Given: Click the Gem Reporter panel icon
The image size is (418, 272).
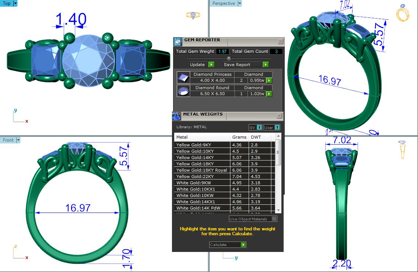Looking at the screenshot, I should [178, 41].
